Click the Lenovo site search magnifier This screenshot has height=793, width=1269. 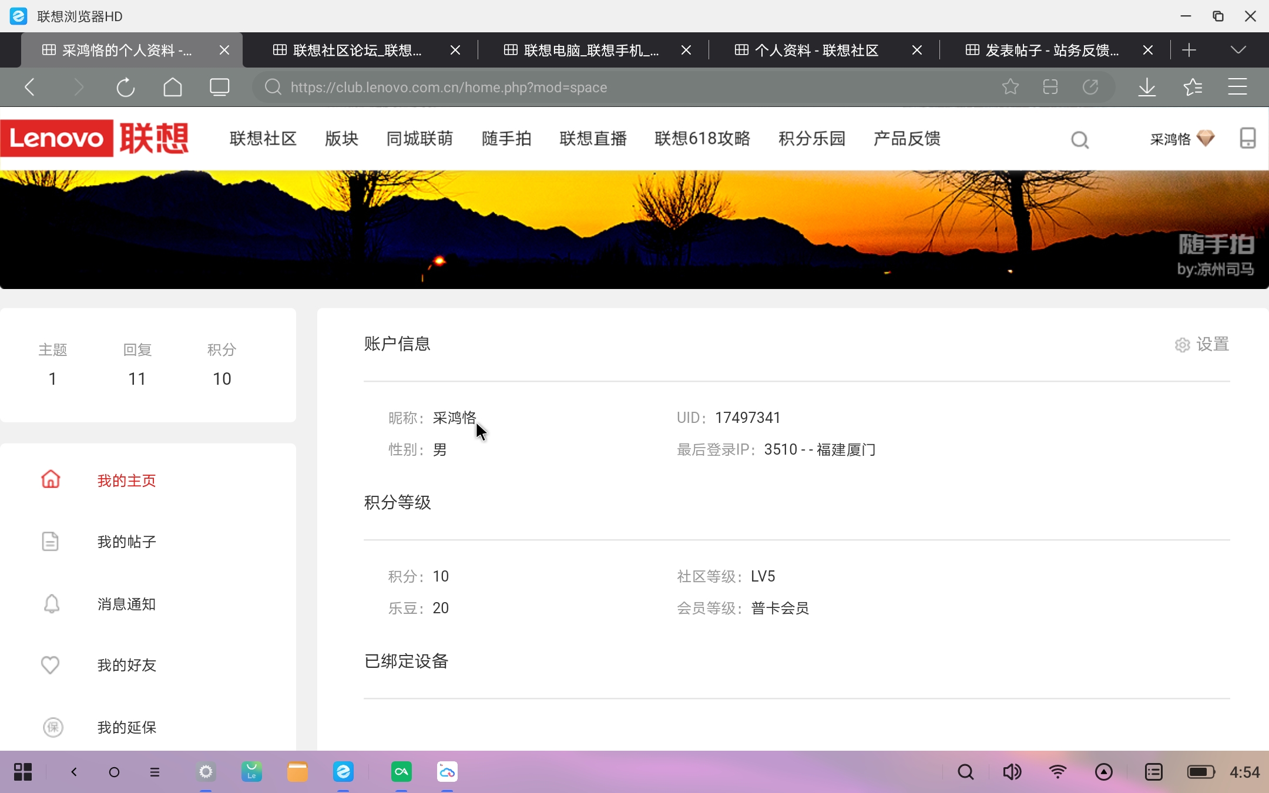tap(1080, 139)
